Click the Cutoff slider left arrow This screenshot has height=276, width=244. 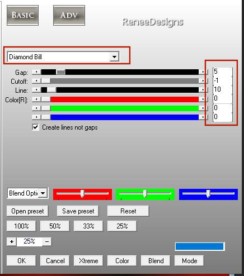(x=36, y=81)
